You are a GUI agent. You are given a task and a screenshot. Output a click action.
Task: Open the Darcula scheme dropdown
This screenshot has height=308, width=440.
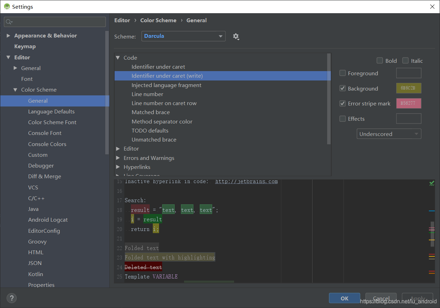click(x=183, y=36)
